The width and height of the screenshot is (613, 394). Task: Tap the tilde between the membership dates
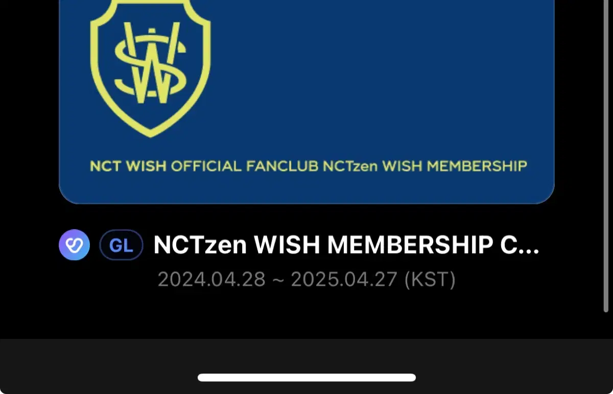(x=278, y=280)
